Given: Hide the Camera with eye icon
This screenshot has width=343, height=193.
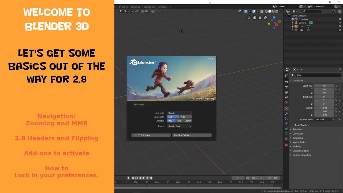Looking at the screenshot, I should (340, 23).
